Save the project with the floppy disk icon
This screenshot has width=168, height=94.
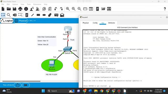[14, 9]
